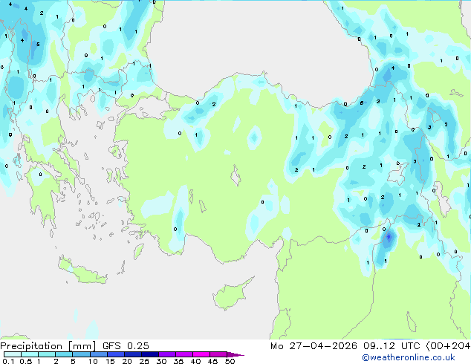Click the 1–2 mm legend color swatch
471x364 pixels.
coord(47,354)
